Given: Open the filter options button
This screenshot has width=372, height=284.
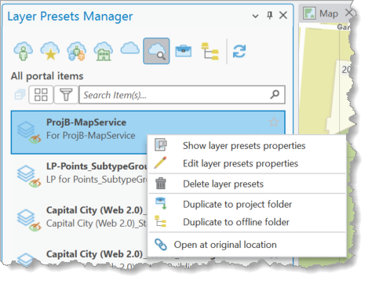Looking at the screenshot, I should [x=66, y=95].
